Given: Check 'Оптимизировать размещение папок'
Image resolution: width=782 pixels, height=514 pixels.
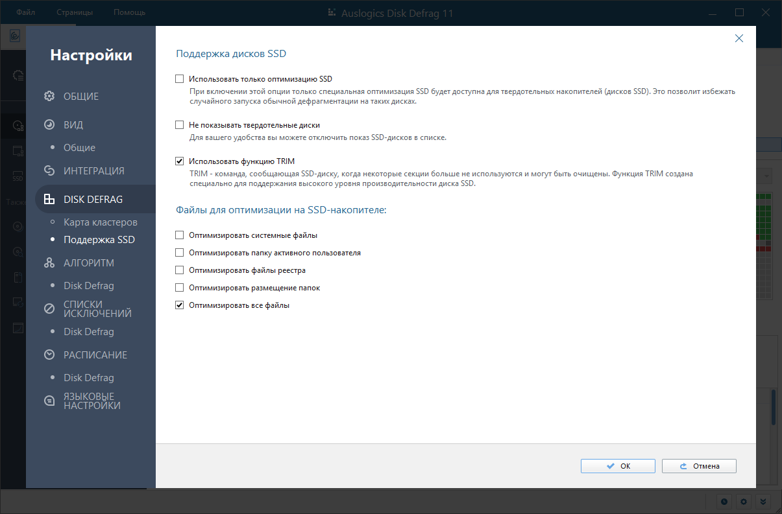Looking at the screenshot, I should coord(180,288).
